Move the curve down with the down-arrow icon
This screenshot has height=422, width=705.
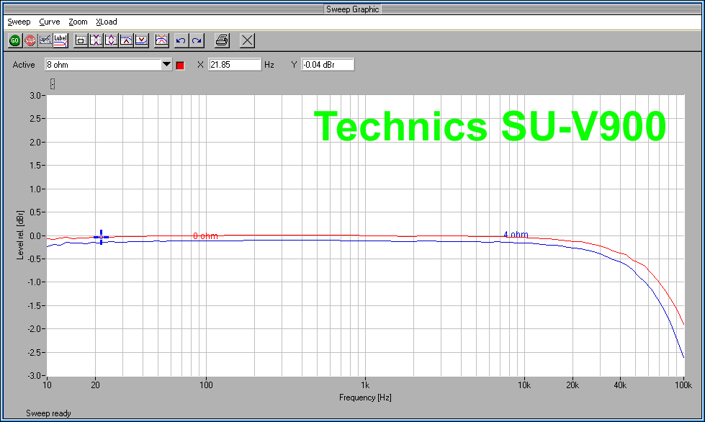pos(142,40)
